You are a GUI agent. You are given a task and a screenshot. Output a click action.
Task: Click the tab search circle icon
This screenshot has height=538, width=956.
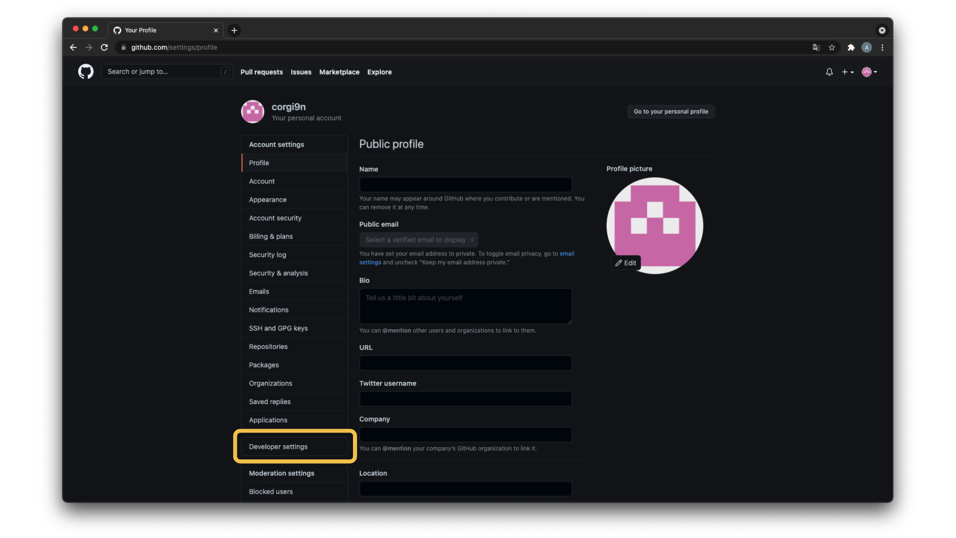[882, 30]
